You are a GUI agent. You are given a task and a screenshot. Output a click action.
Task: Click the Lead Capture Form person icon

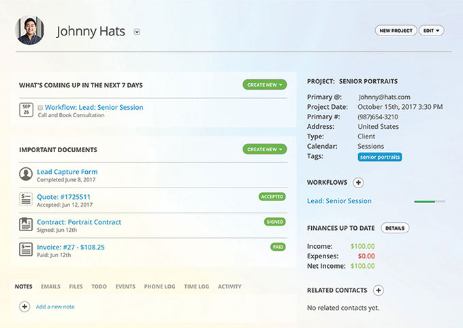click(26, 174)
